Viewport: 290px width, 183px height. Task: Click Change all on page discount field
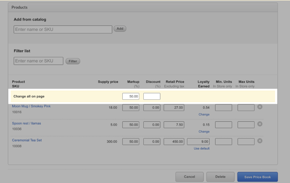coord(152,96)
